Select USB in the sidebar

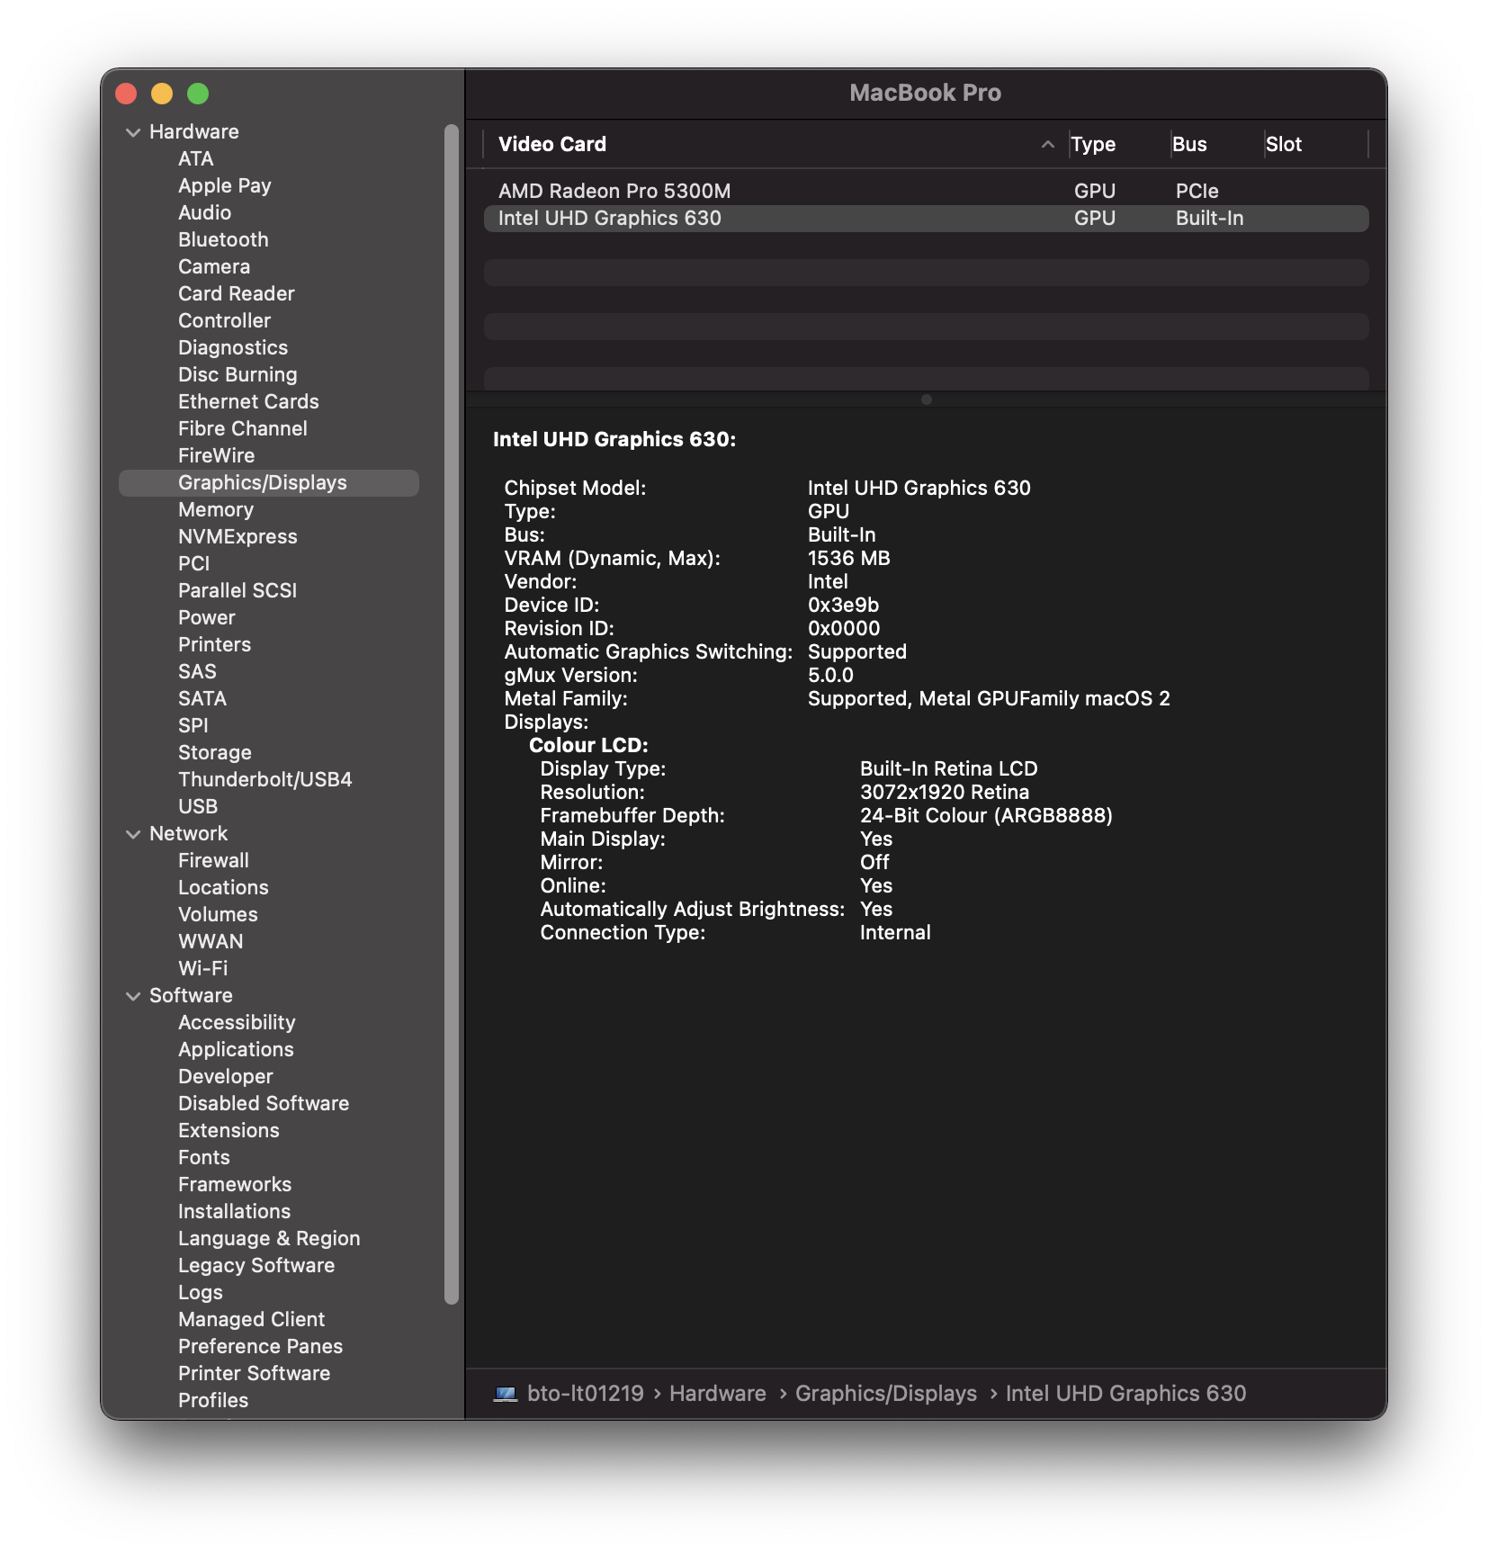(198, 807)
